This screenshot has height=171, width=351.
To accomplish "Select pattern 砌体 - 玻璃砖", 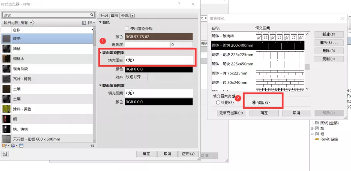I will [x=258, y=36].
